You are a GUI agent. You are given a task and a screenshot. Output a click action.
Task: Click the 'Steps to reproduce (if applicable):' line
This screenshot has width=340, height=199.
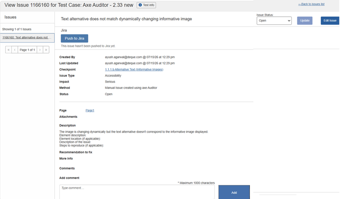[x=81, y=146]
